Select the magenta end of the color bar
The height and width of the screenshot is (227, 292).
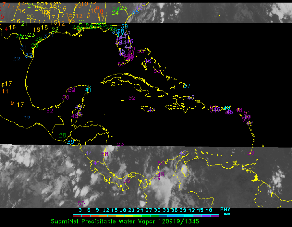pos(214,215)
